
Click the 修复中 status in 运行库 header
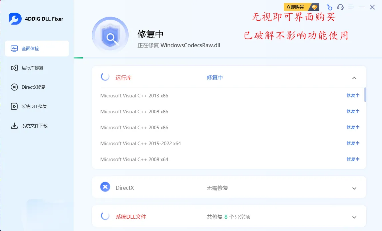[x=214, y=77]
